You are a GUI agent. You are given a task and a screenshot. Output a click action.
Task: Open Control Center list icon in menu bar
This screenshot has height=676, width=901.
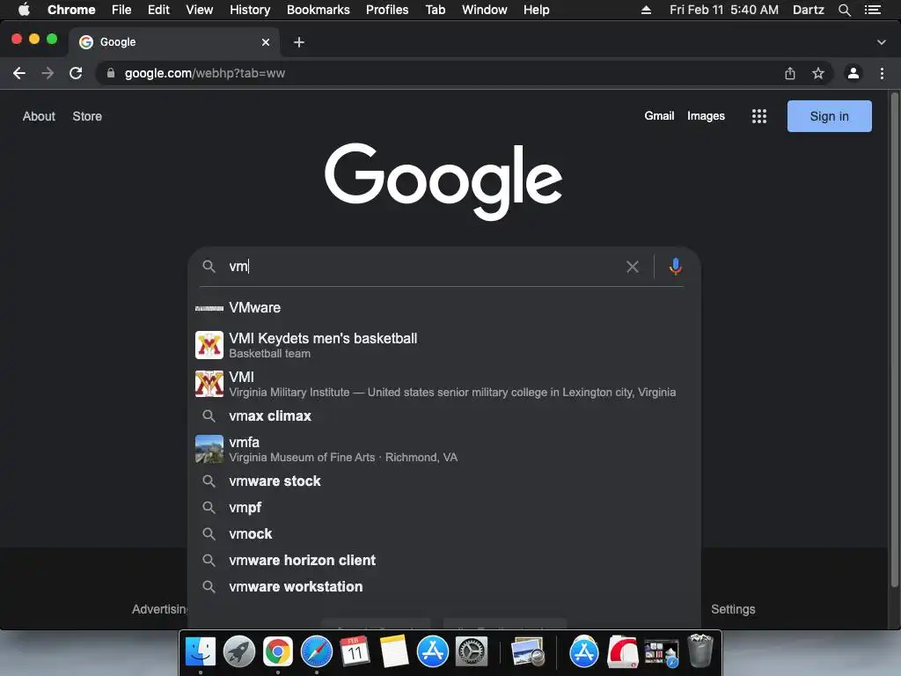(873, 10)
